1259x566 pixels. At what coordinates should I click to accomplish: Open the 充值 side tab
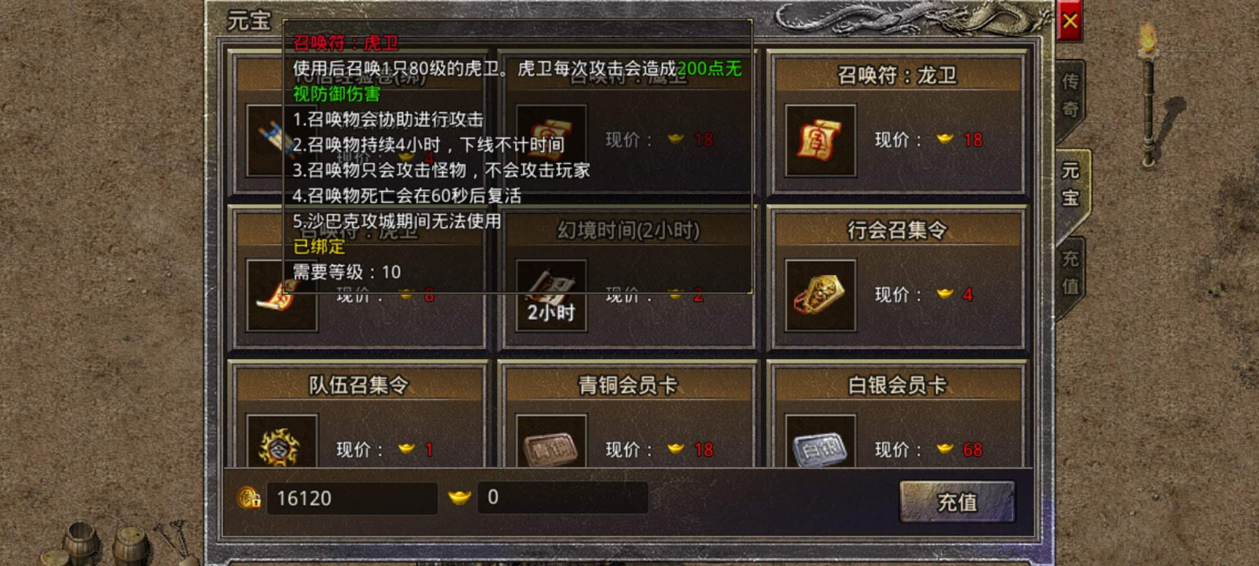click(x=1070, y=273)
